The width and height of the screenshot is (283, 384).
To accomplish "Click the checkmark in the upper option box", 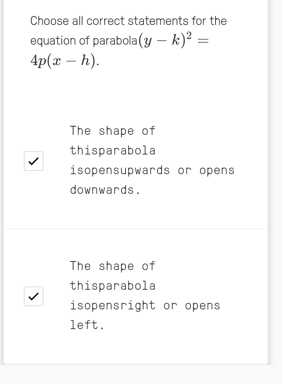I will pyautogui.click(x=33, y=161).
